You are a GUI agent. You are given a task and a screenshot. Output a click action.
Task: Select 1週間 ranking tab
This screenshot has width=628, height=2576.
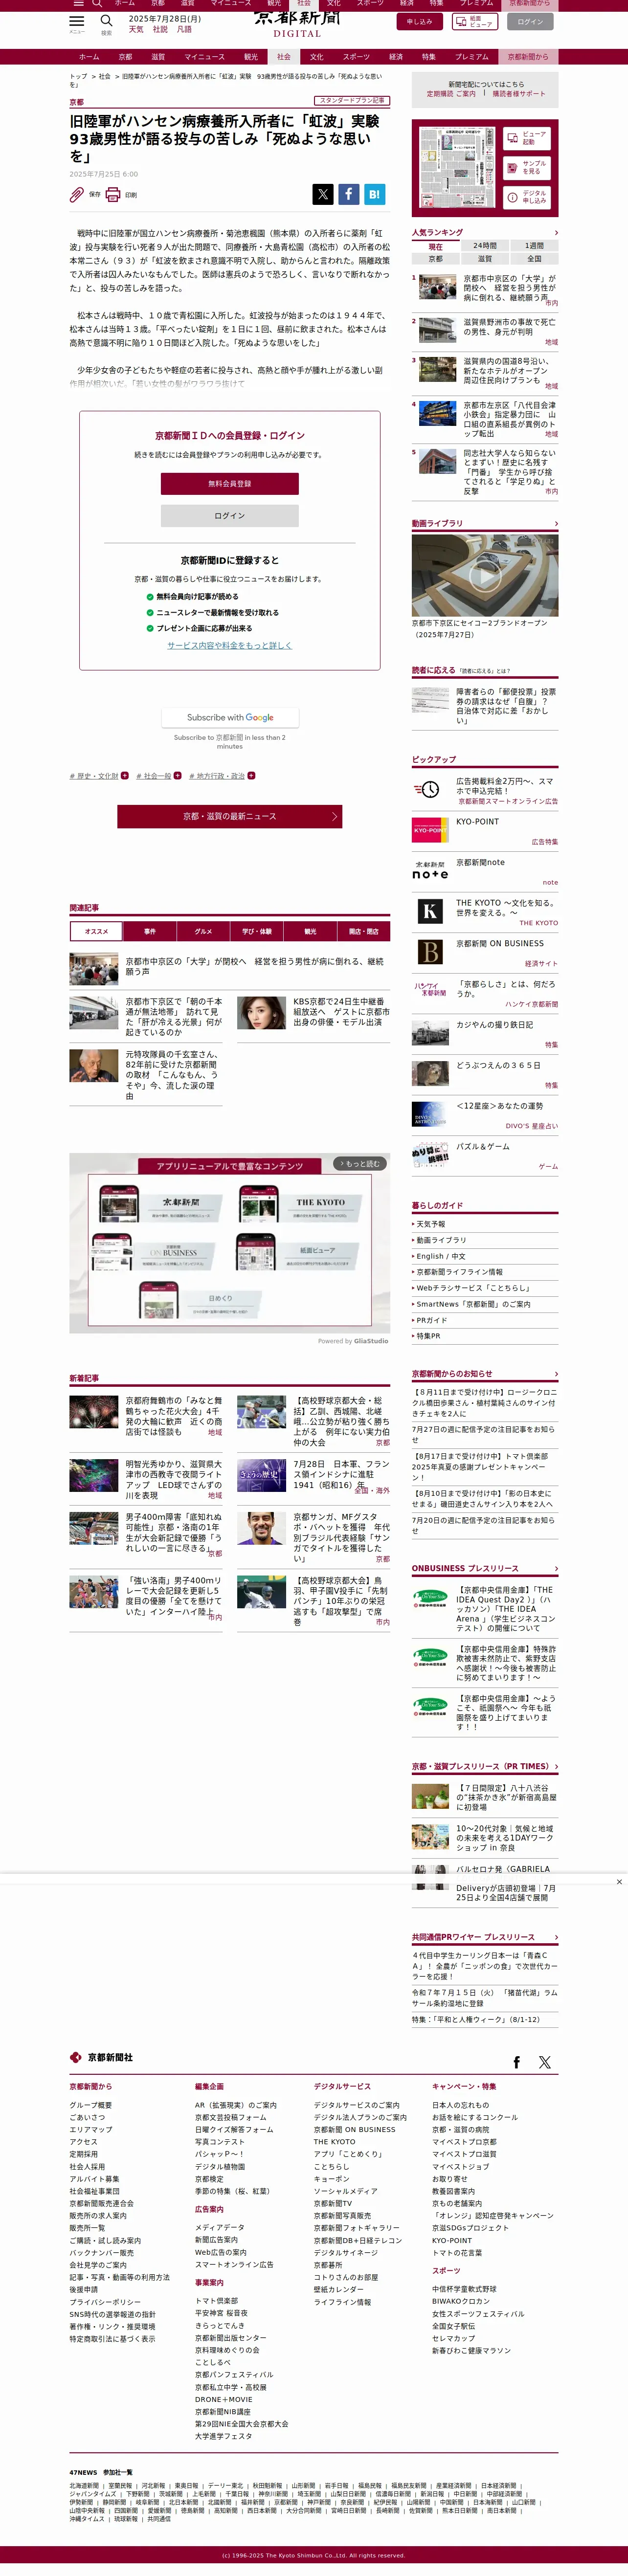point(534,246)
